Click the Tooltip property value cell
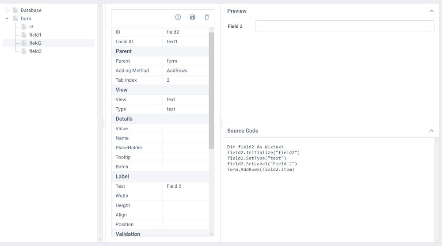 pyautogui.click(x=185, y=157)
